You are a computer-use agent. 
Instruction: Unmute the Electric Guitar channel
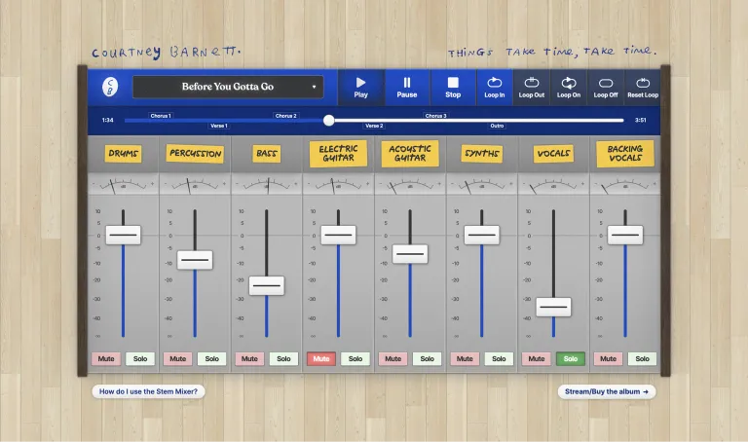(x=321, y=358)
